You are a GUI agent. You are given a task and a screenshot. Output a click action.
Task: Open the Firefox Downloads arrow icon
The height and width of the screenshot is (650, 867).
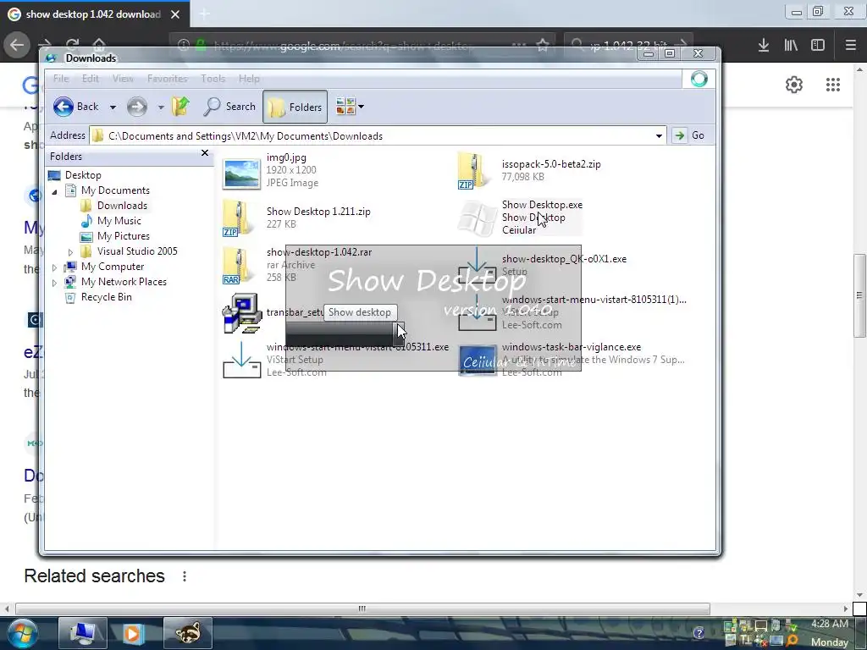click(x=764, y=45)
